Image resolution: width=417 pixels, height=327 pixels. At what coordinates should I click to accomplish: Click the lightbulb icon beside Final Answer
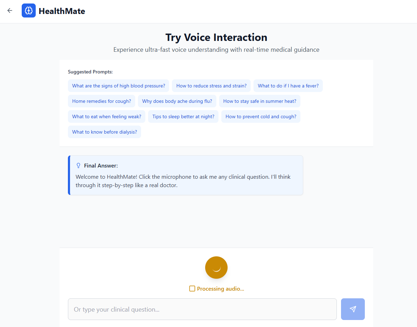click(78, 165)
